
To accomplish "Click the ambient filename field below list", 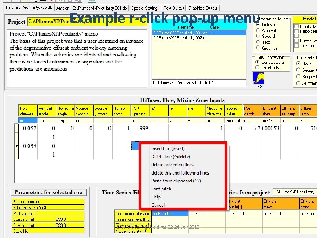I will pyautogui.click(x=199, y=82).
